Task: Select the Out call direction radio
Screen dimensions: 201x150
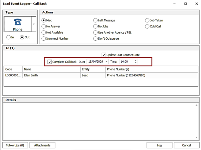Action: click(22, 37)
